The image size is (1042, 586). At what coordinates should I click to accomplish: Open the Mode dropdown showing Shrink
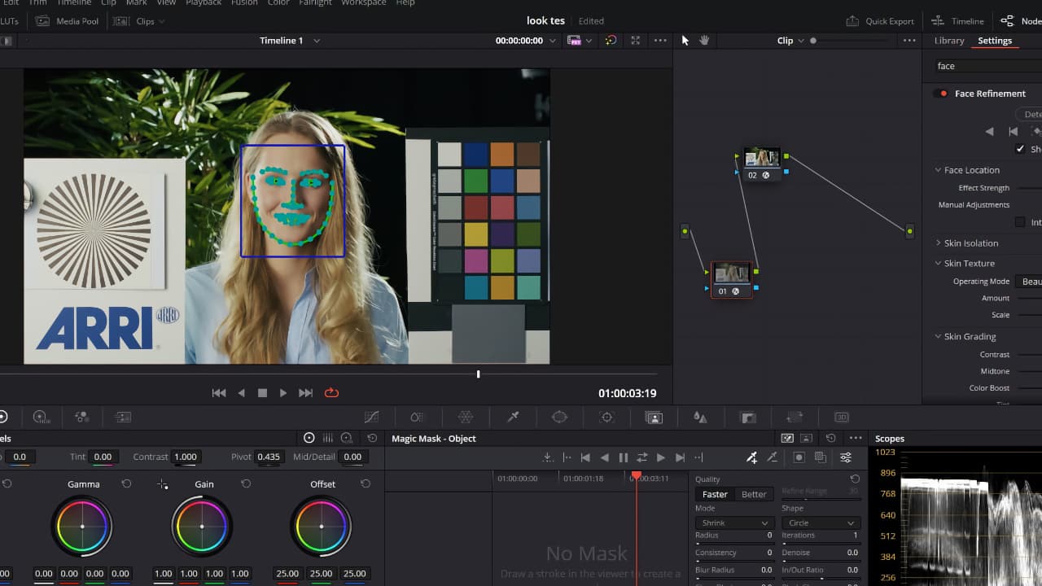[x=733, y=523]
